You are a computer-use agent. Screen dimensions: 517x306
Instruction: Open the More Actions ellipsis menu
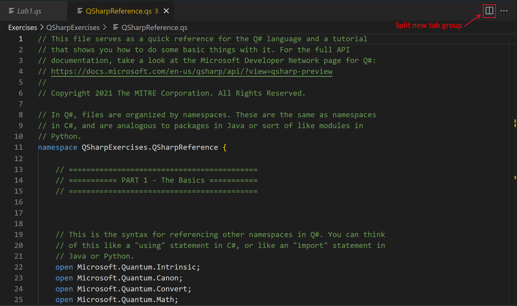click(x=504, y=11)
